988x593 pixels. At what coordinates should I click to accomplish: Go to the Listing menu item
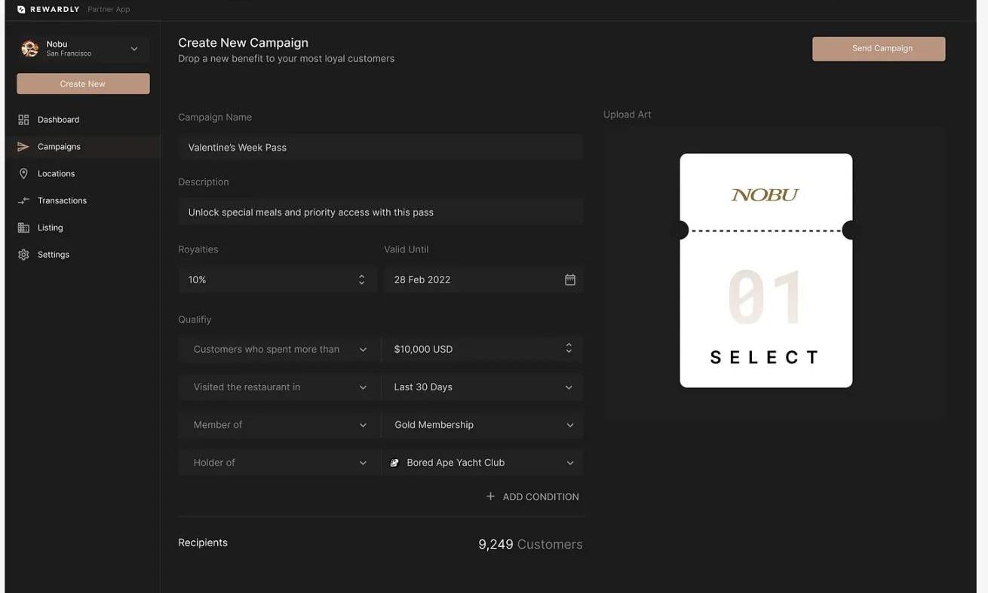(51, 228)
